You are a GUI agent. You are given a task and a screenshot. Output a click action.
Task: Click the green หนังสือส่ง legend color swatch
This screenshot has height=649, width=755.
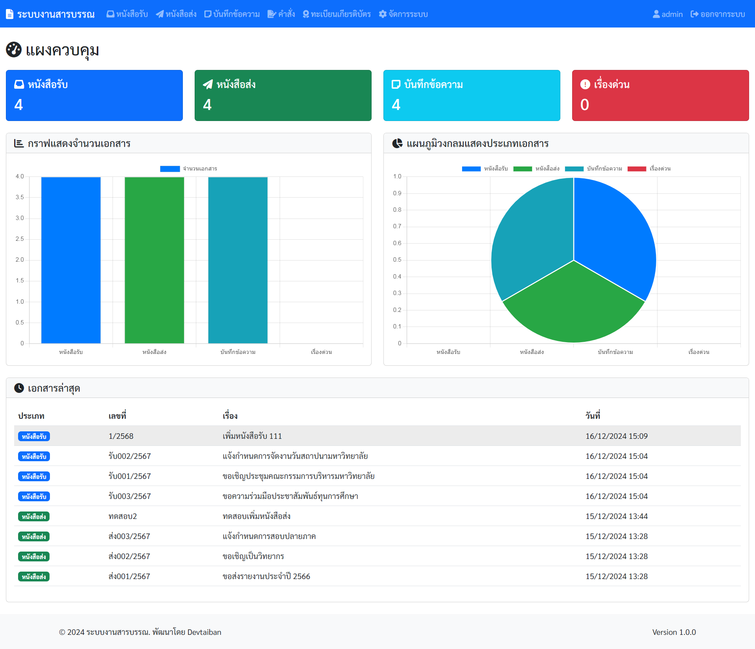click(523, 169)
